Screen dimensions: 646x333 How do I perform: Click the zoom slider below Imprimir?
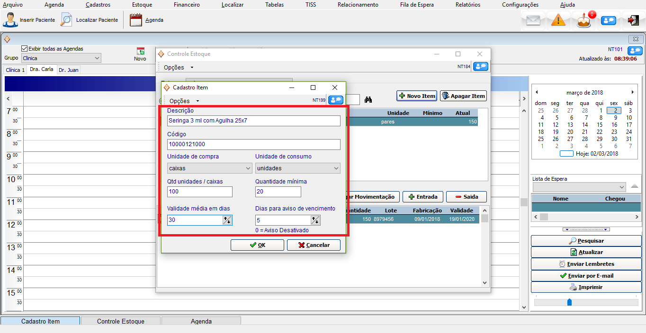click(x=569, y=302)
